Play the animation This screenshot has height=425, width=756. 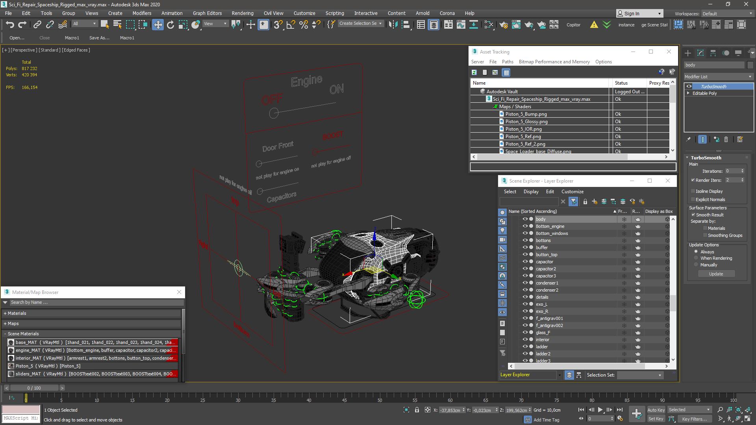pos(600,410)
